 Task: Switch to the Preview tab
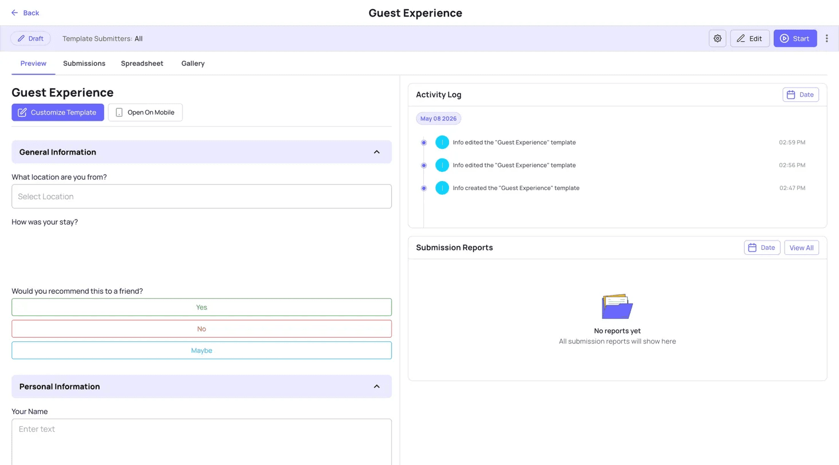point(33,64)
